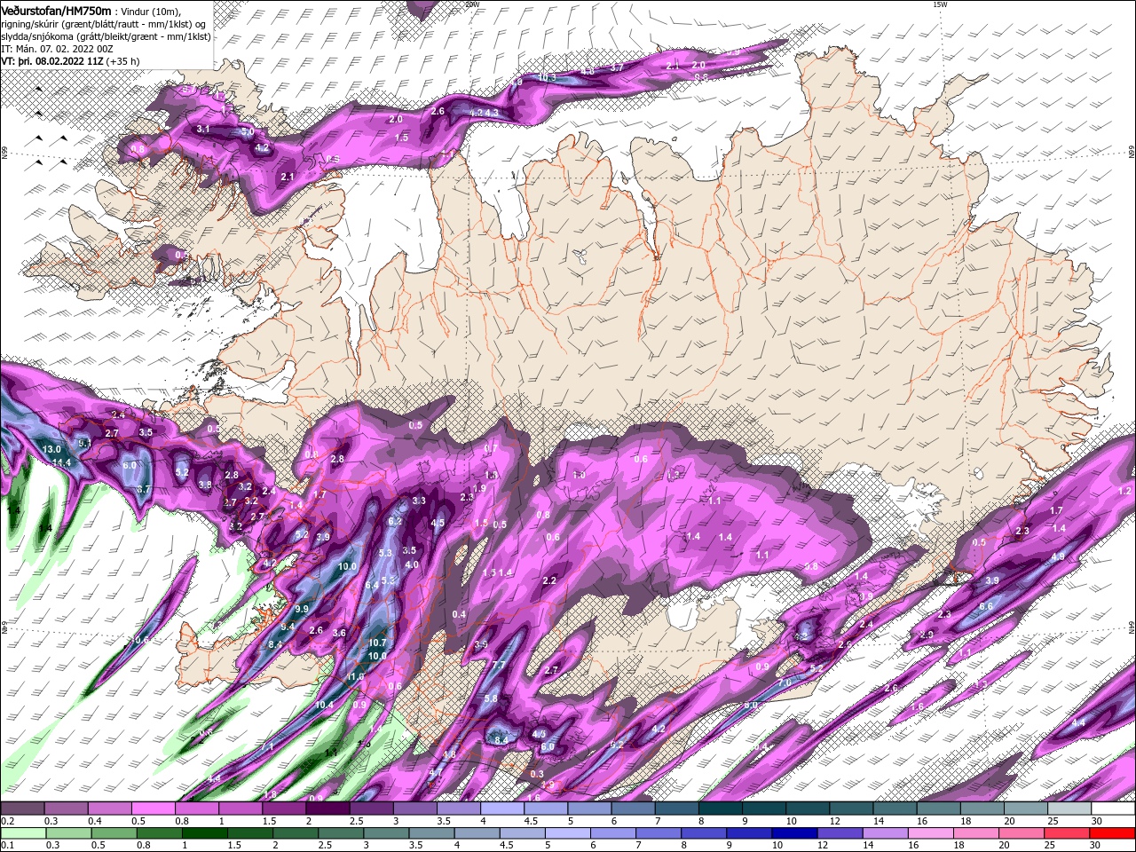Click the darkest purple swatch between 2 and 2.5

[327, 809]
